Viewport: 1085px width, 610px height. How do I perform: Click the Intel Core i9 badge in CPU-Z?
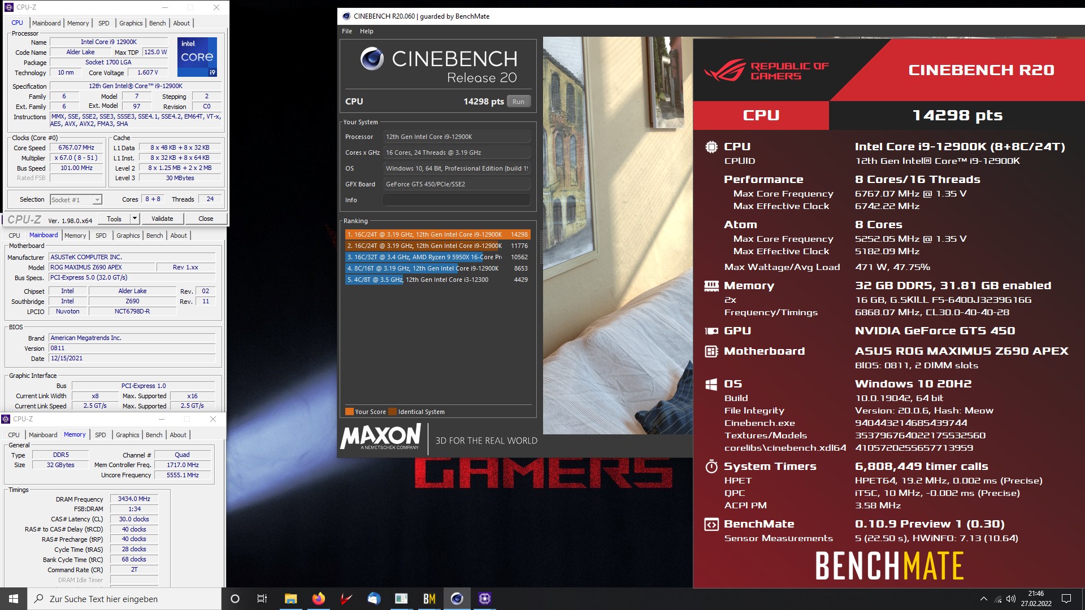(197, 57)
